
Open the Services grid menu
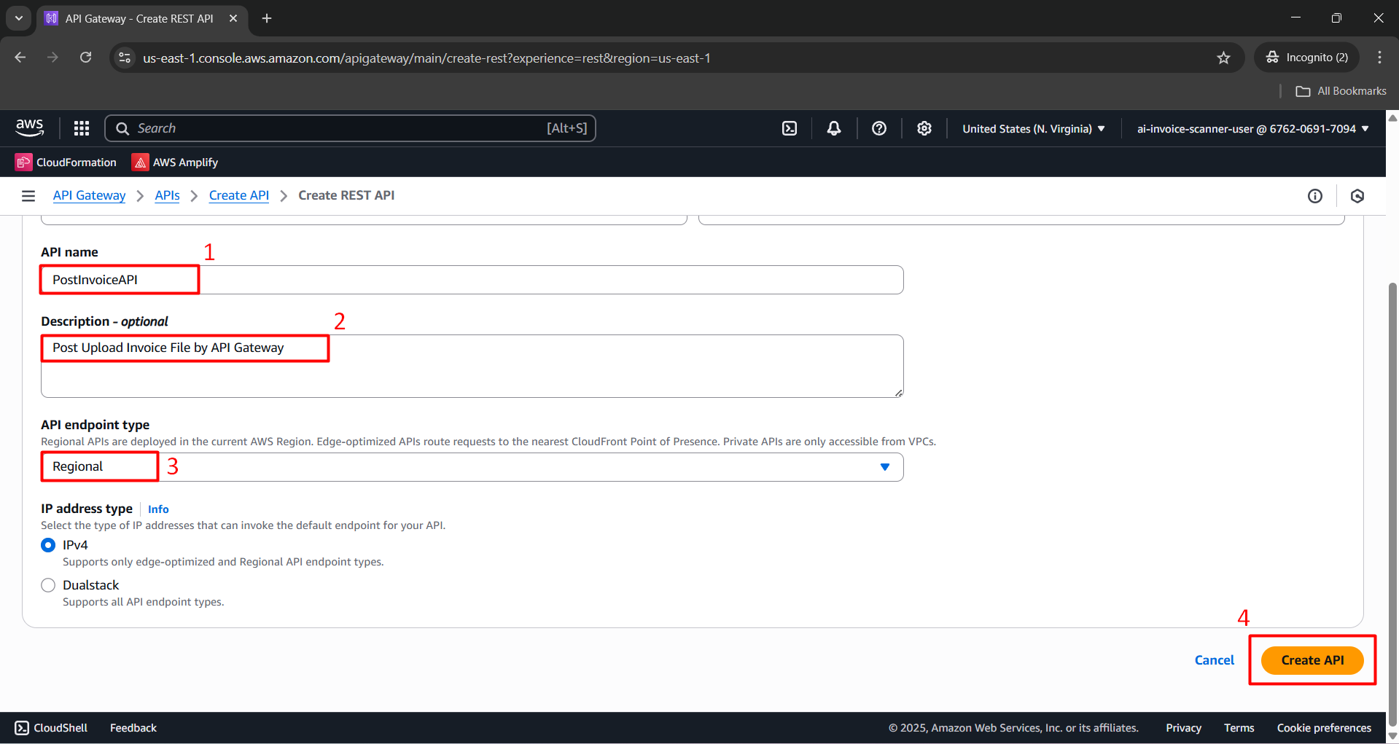pyautogui.click(x=81, y=128)
